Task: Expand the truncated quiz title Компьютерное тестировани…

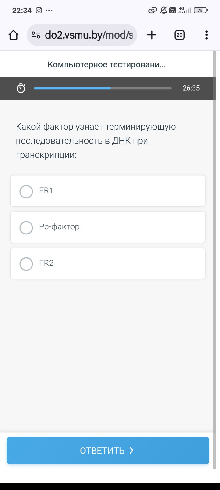Action: point(106,64)
